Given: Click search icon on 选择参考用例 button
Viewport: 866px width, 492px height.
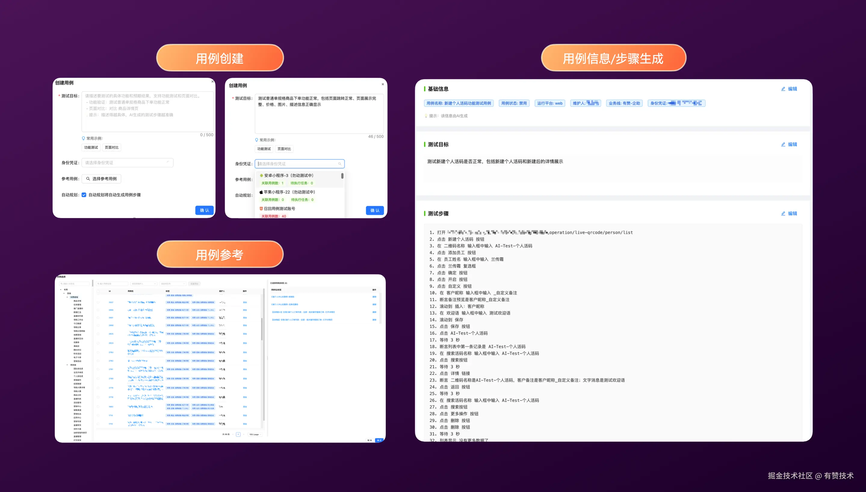Looking at the screenshot, I should pos(88,179).
